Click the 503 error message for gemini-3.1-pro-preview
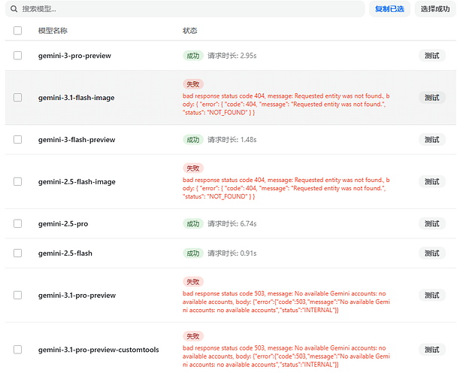466x376 pixels. click(x=286, y=302)
